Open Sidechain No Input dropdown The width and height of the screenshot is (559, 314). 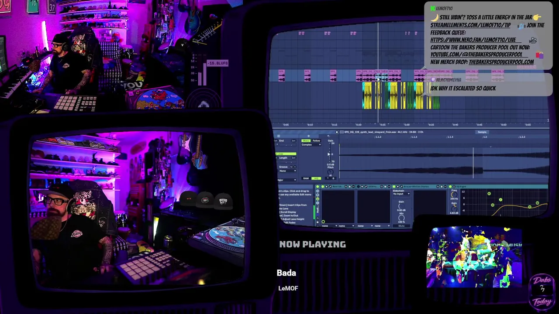pyautogui.click(x=401, y=194)
